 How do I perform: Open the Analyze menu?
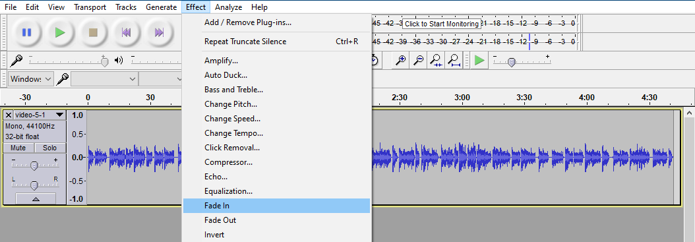[228, 7]
